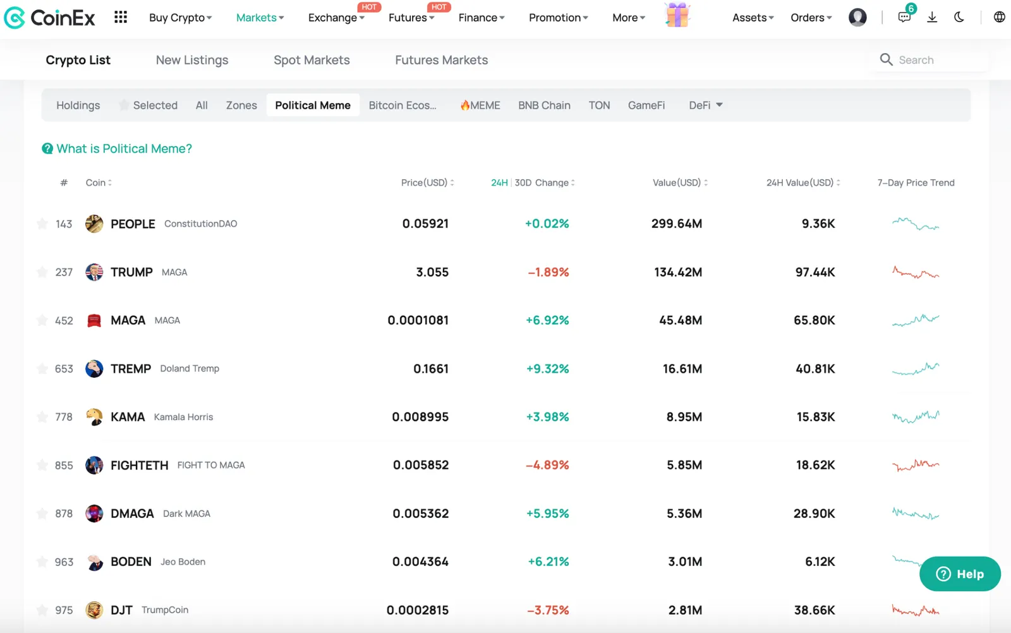Switch to Futures Markets tab
Viewport: 1011px width, 633px height.
(x=442, y=60)
